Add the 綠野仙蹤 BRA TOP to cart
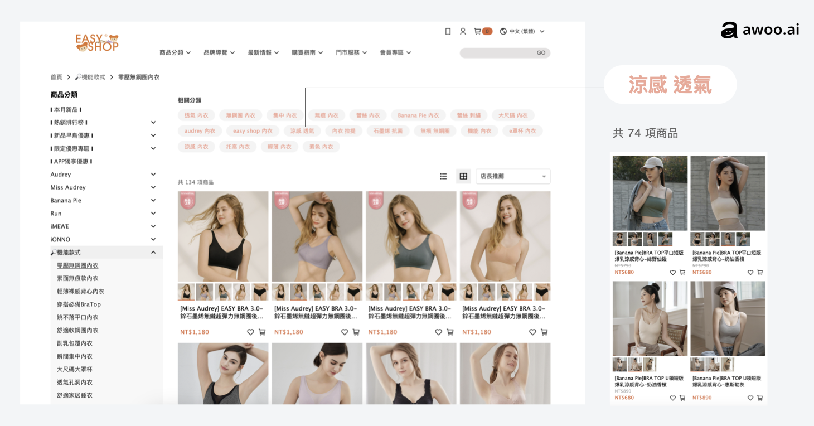The image size is (814, 426). coord(682,273)
